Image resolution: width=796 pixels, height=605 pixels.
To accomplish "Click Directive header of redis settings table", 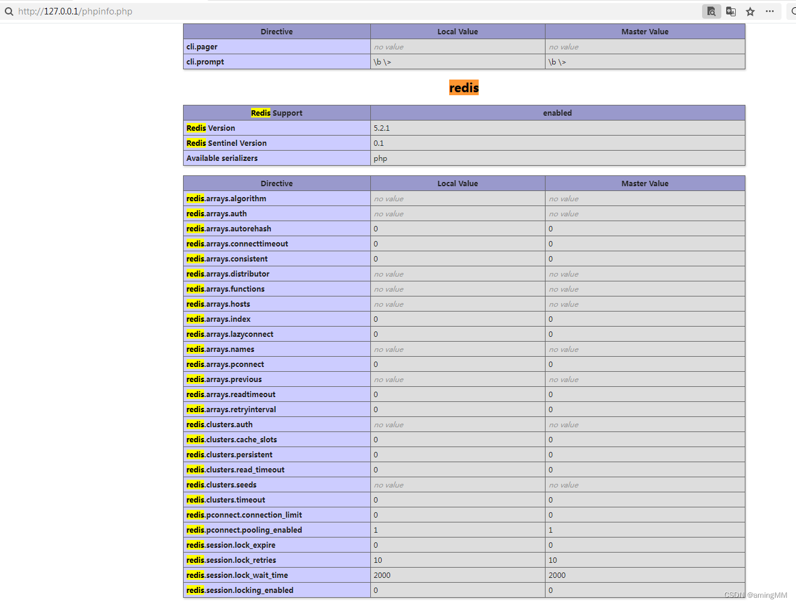I will tap(277, 184).
